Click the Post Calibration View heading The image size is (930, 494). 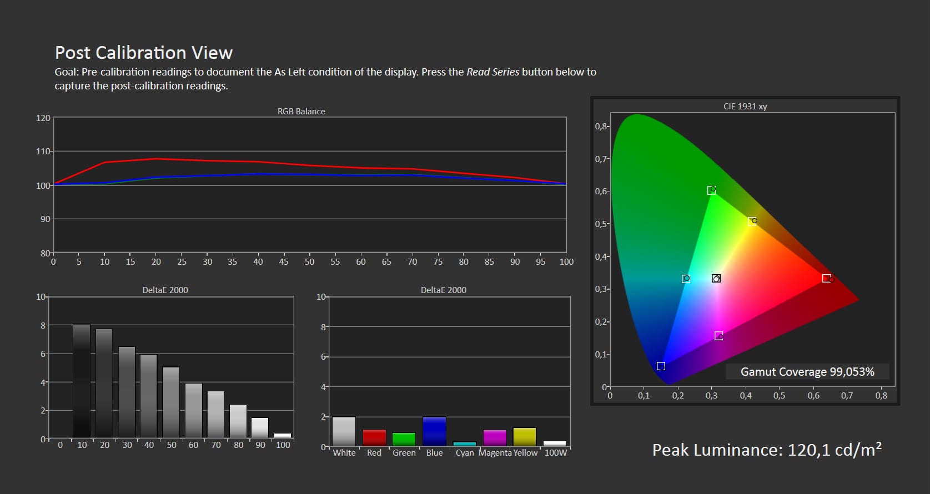(x=144, y=53)
